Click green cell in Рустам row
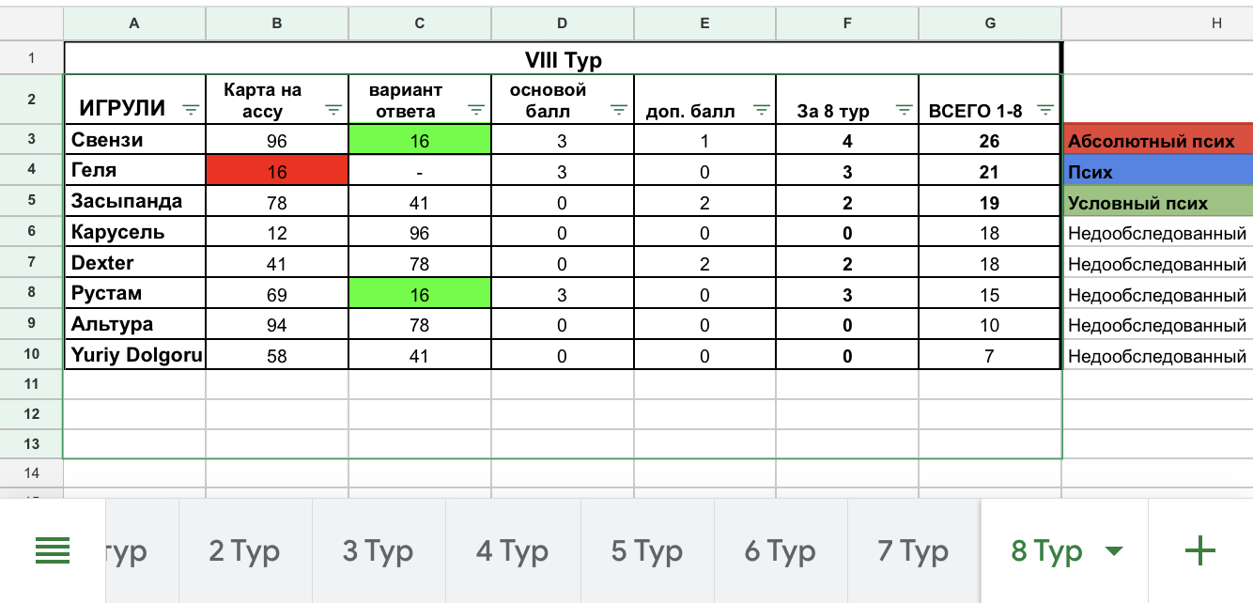This screenshot has height=603, width=1253. (x=420, y=295)
